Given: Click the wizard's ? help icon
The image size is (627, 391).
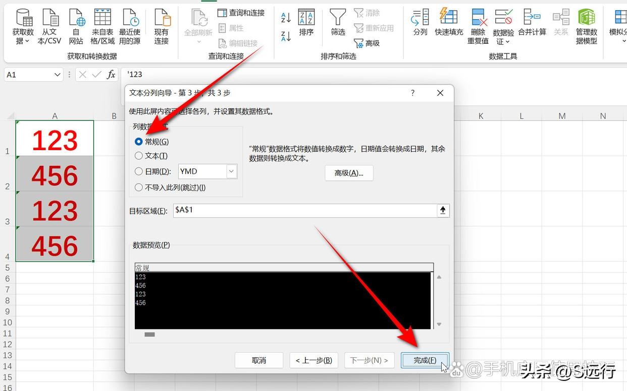Looking at the screenshot, I should [412, 93].
